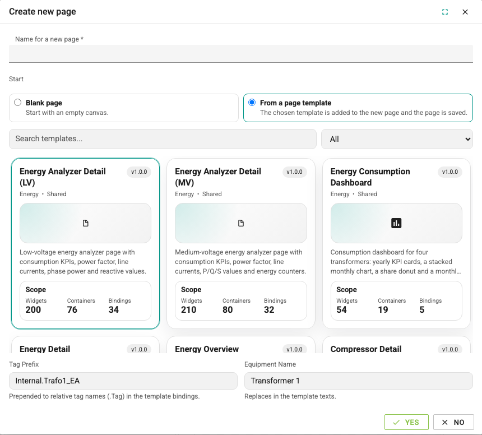This screenshot has height=435, width=482.
Task: Choose Energy Consumption Dashboard template title
Action: click(x=370, y=177)
